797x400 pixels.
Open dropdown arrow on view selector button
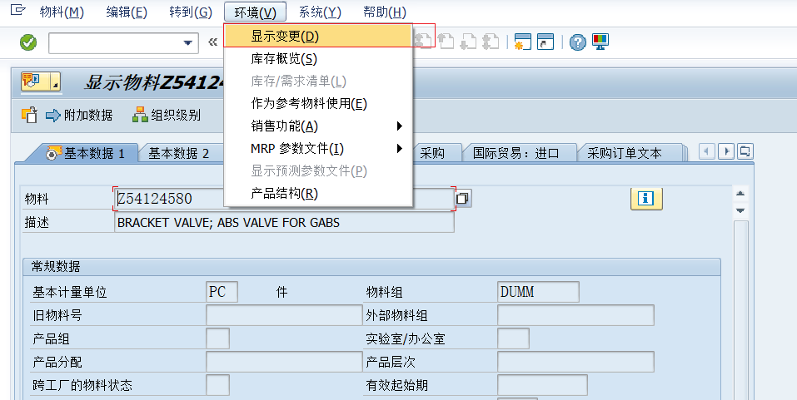click(56, 82)
